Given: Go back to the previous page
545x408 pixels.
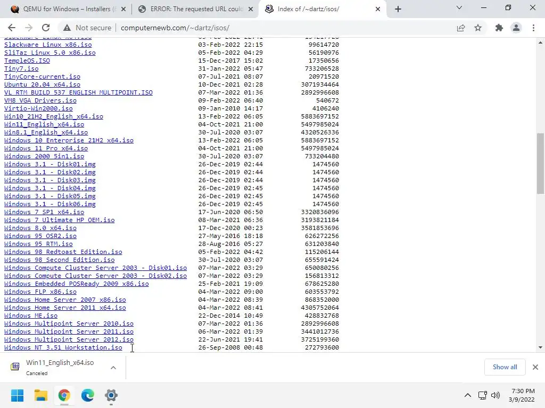Looking at the screenshot, I should click(x=12, y=28).
